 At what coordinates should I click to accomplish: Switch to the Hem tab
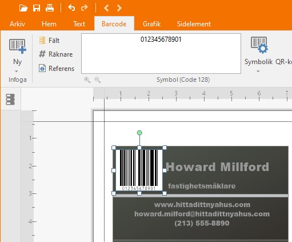[49, 24]
